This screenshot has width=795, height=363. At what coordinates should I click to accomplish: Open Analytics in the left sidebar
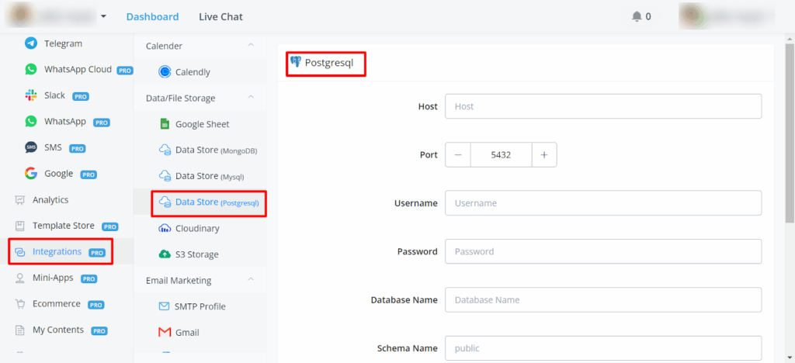[50, 199]
